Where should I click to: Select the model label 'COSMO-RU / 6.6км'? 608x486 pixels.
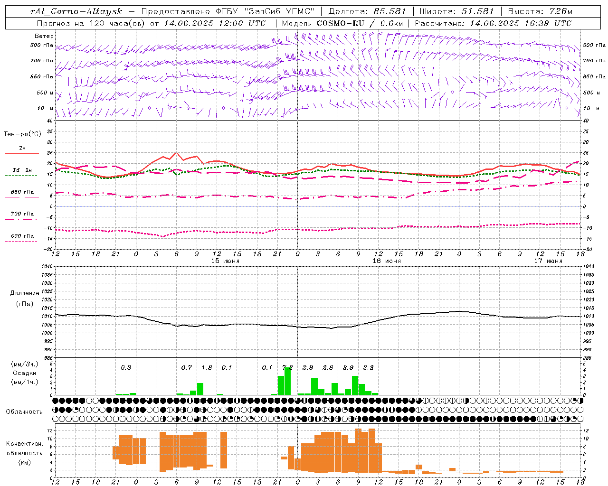(360, 23)
